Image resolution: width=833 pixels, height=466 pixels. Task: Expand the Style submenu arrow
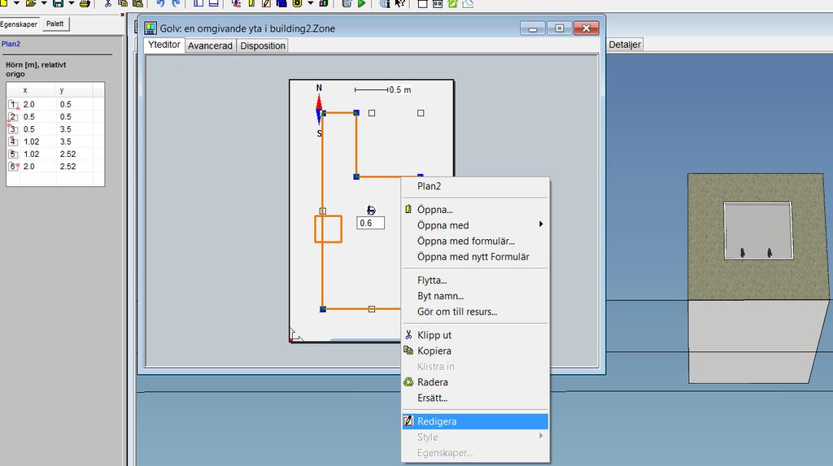pyautogui.click(x=541, y=436)
